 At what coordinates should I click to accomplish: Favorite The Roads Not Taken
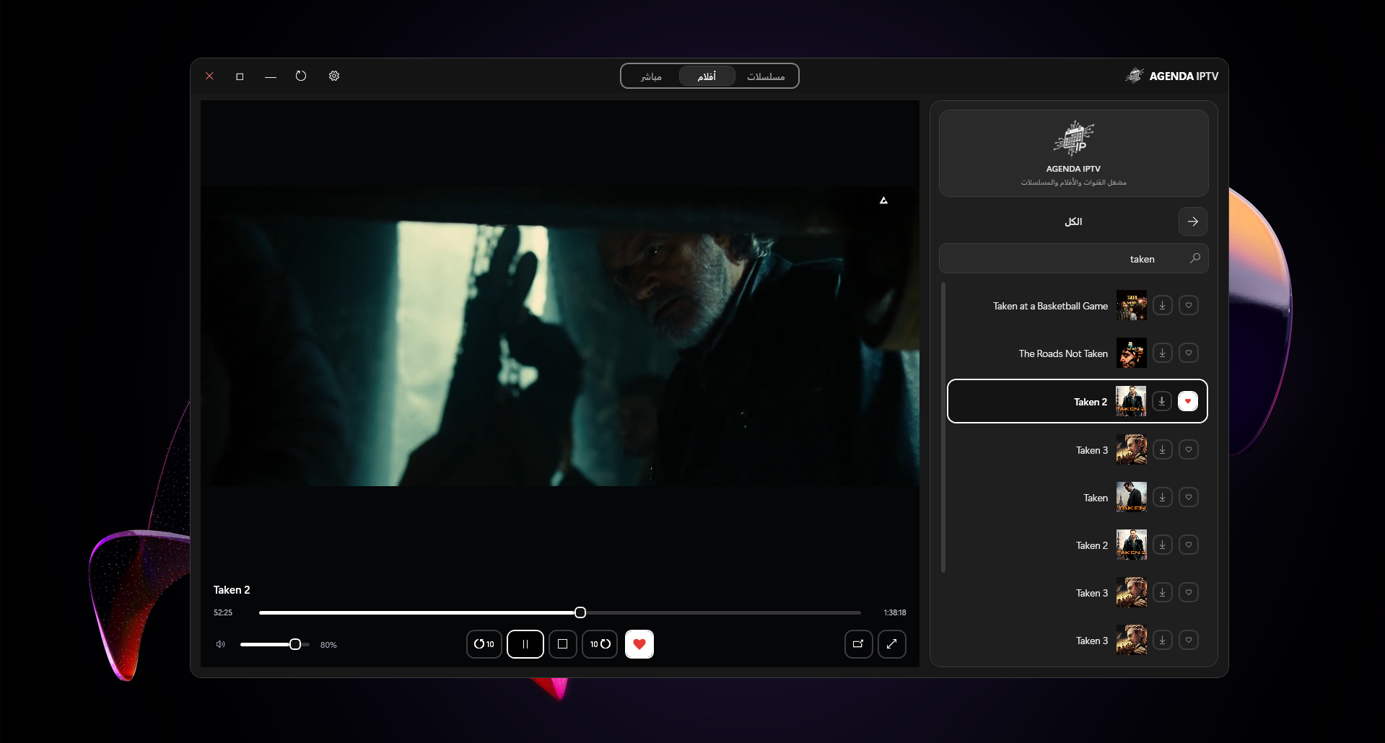(1189, 353)
